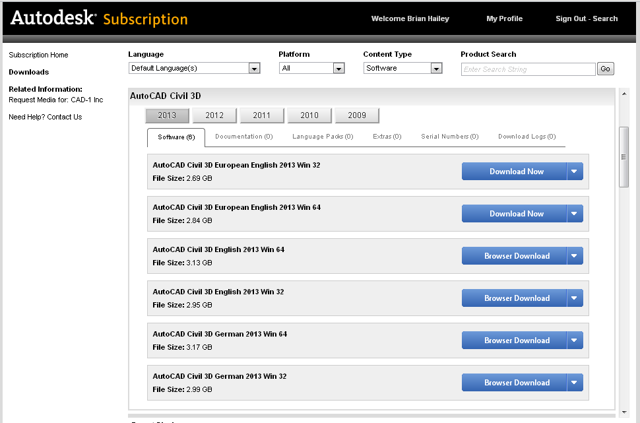The height and width of the screenshot is (423, 640).
Task: Browser Download Civil 3D English 2013 Win 32
Action: pos(514,298)
